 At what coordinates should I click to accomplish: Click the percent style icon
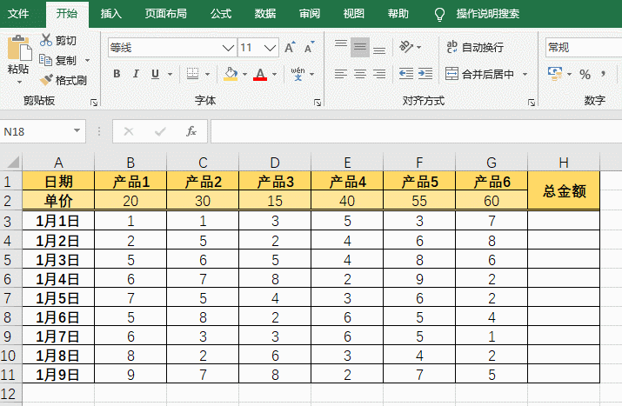(585, 74)
